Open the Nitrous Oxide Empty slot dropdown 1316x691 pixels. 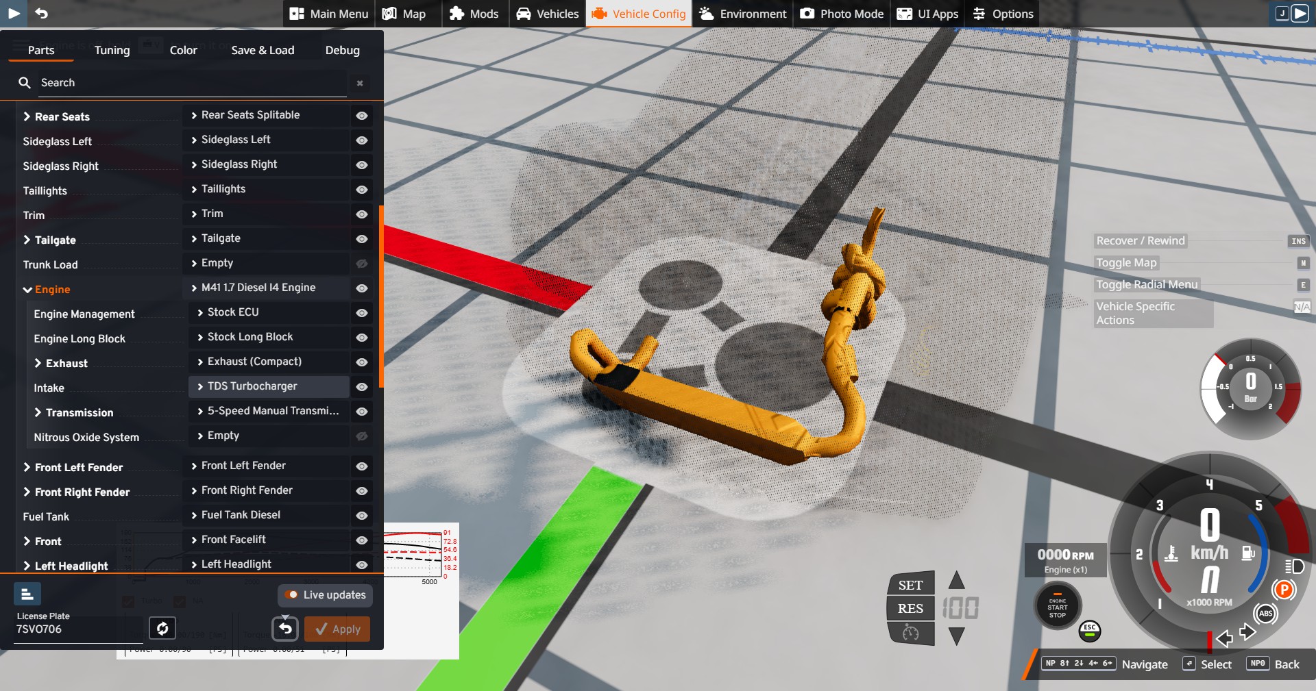[269, 436]
